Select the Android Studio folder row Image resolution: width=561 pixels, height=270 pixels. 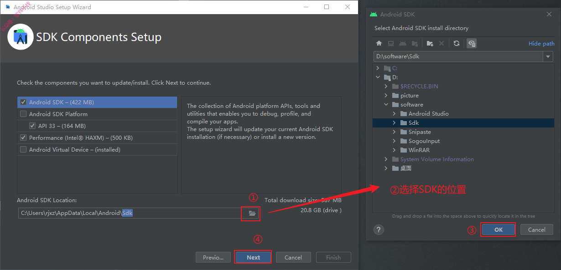[x=462, y=114]
